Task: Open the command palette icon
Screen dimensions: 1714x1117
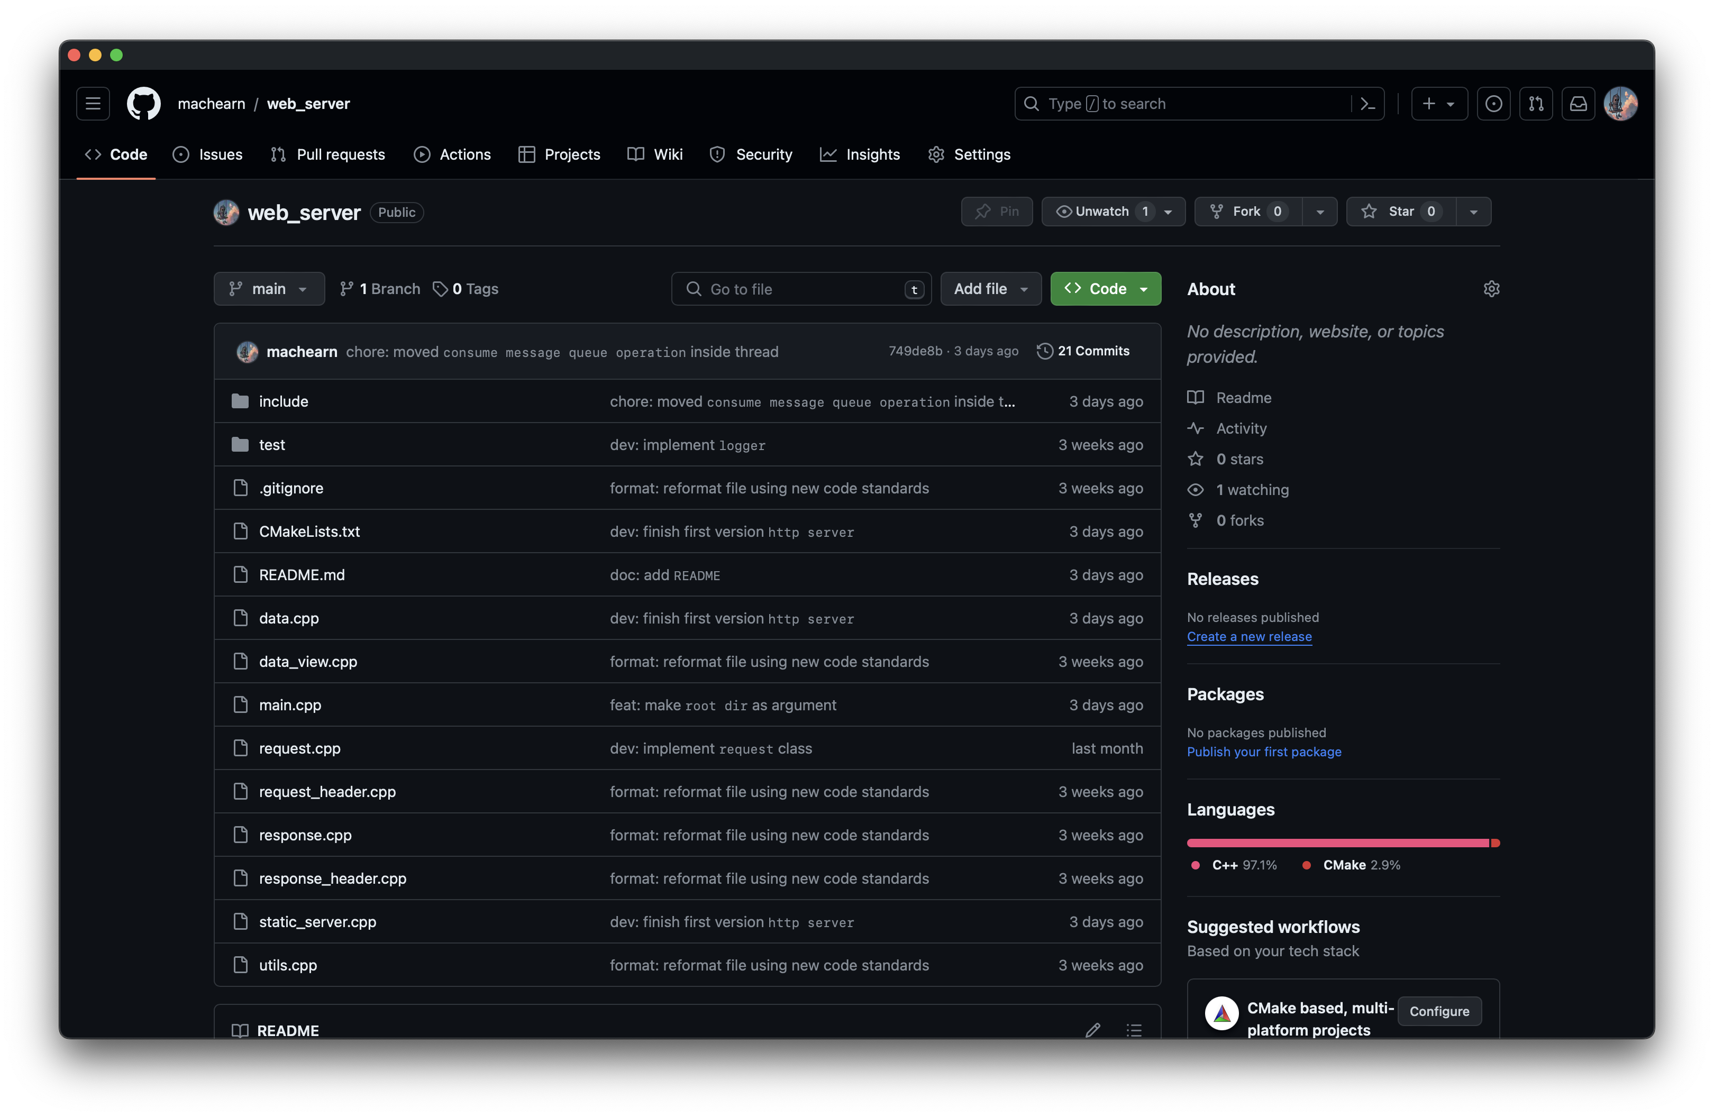Action: (1367, 104)
